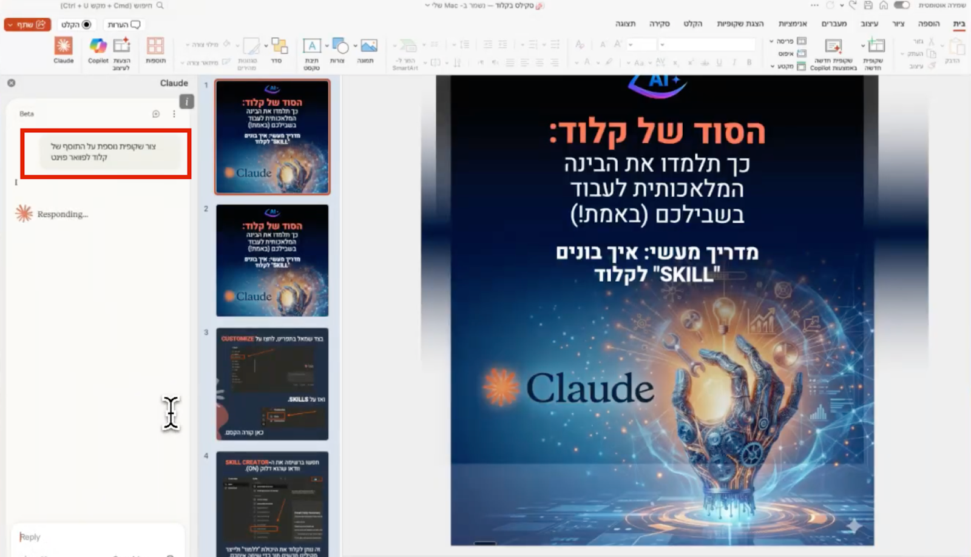
Task: Select slide 1 thumbnail
Action: [x=272, y=137]
